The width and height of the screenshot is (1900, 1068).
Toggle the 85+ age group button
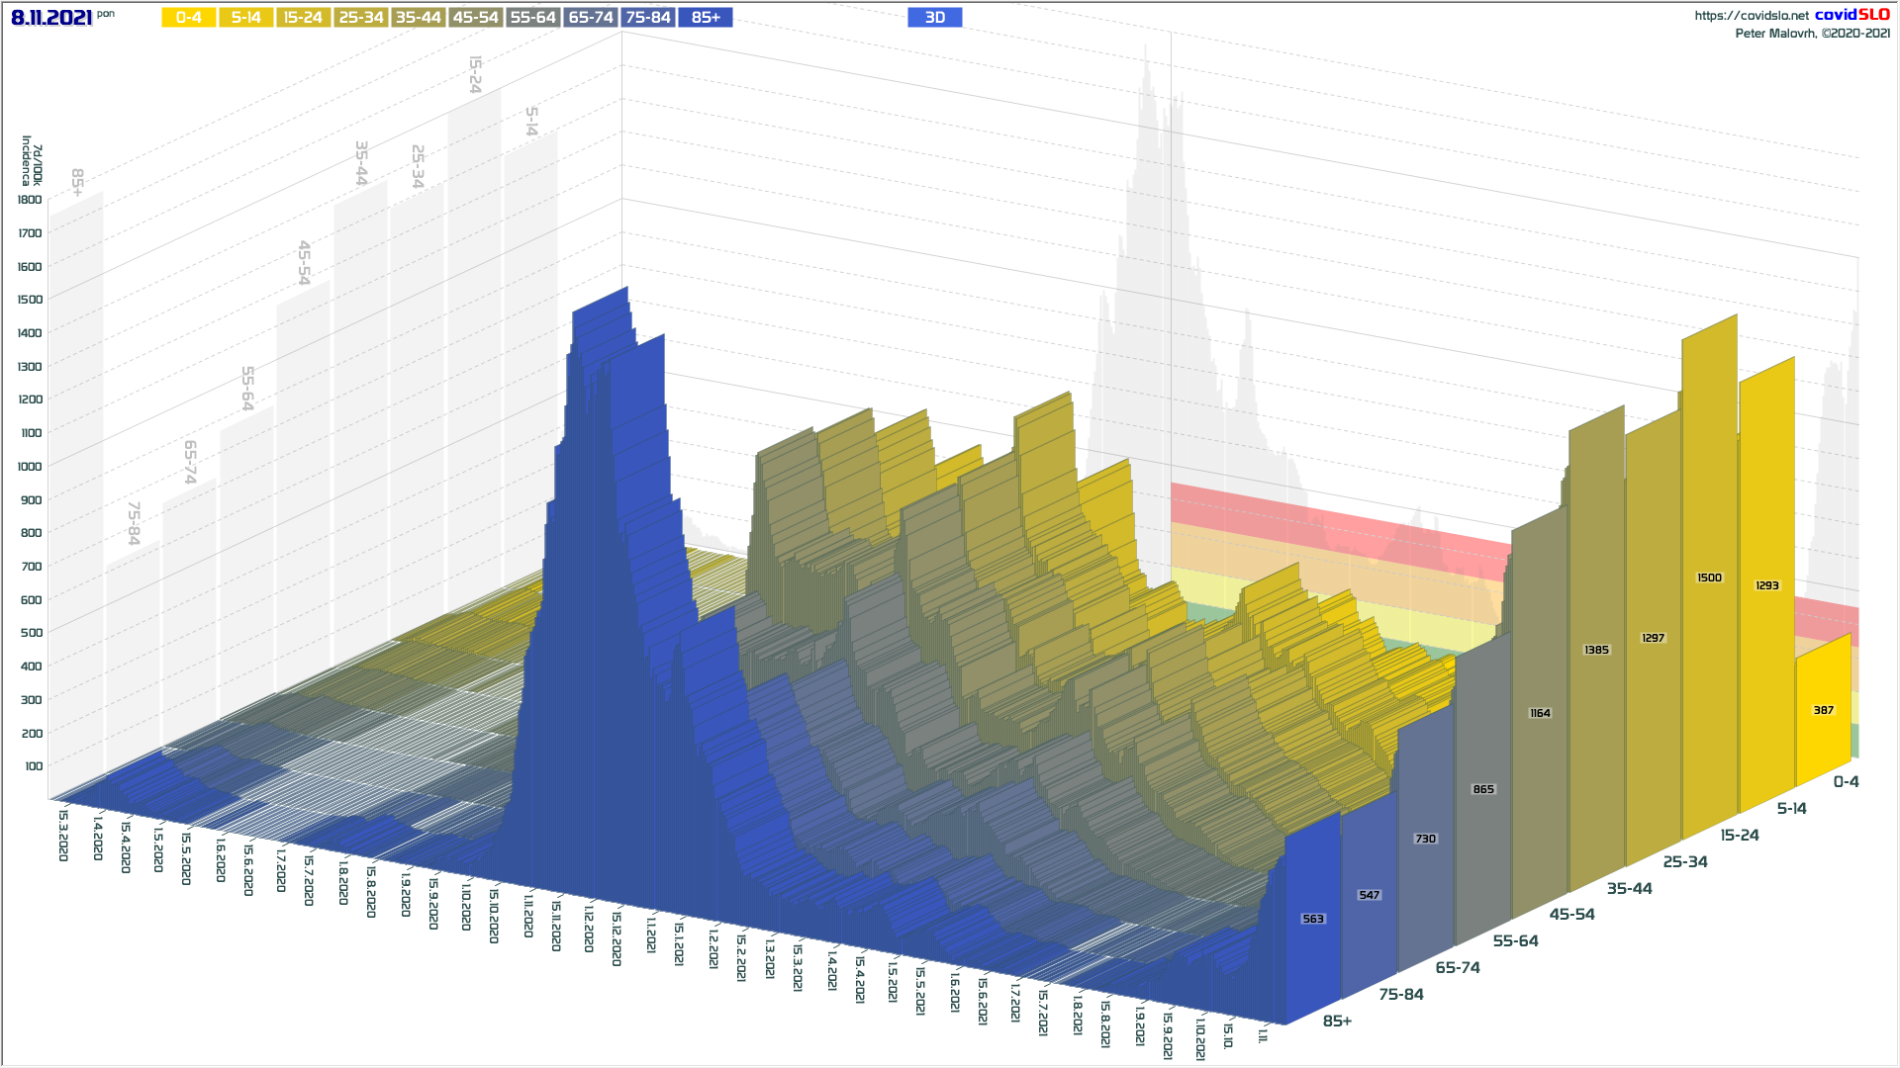tap(706, 18)
